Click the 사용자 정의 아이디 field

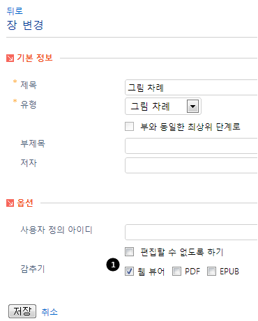[191, 232]
